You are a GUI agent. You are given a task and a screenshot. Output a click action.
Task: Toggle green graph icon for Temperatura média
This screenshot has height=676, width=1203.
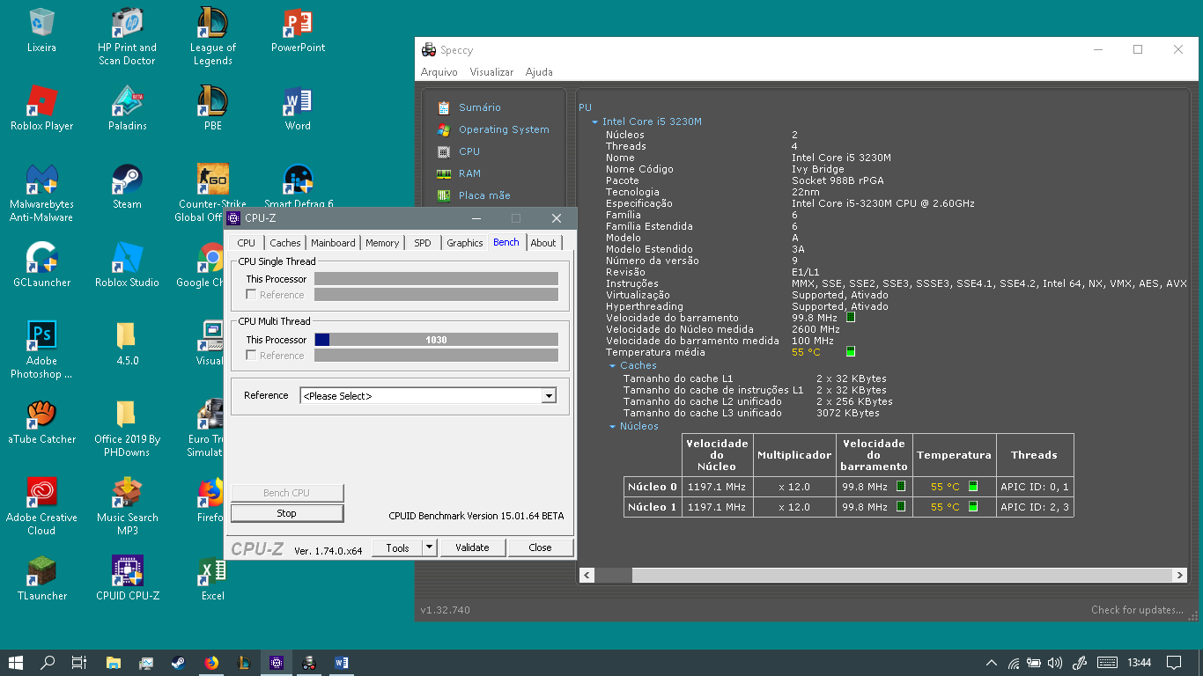[851, 351]
